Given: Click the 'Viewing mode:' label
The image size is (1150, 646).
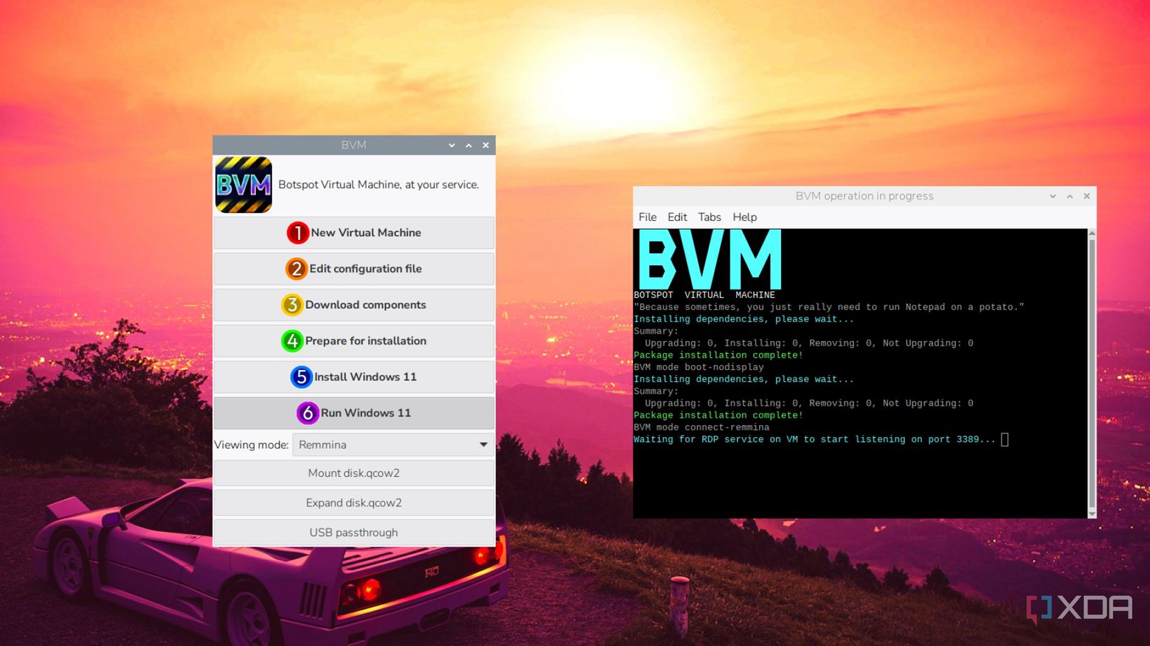Looking at the screenshot, I should click(x=251, y=445).
